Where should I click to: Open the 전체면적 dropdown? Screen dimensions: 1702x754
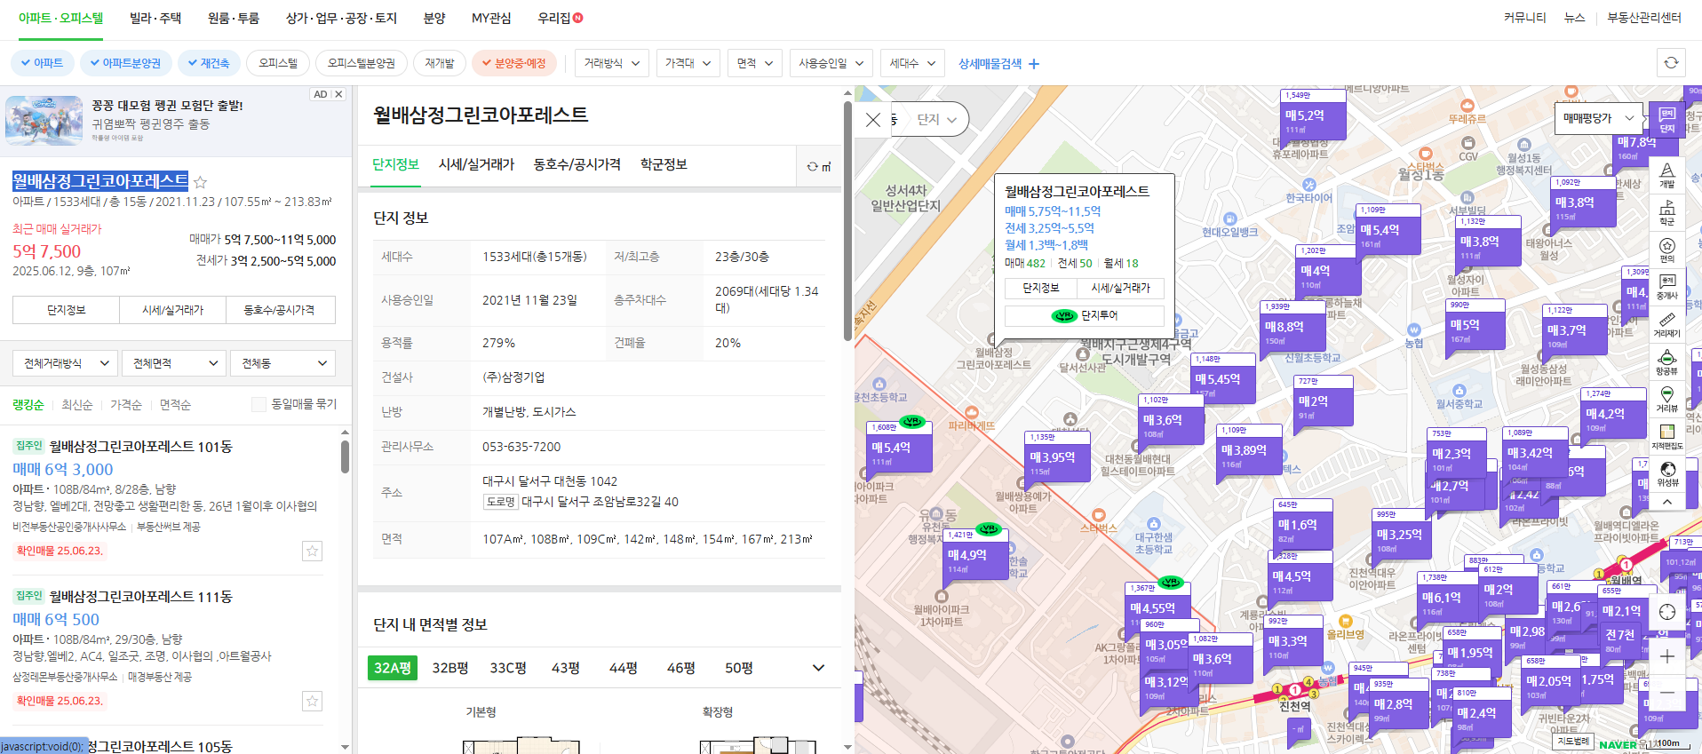click(x=175, y=363)
